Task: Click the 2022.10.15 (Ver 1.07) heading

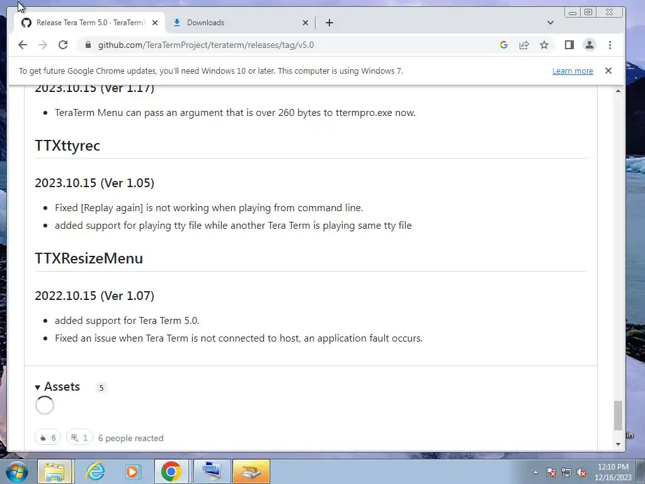Action: coord(94,296)
